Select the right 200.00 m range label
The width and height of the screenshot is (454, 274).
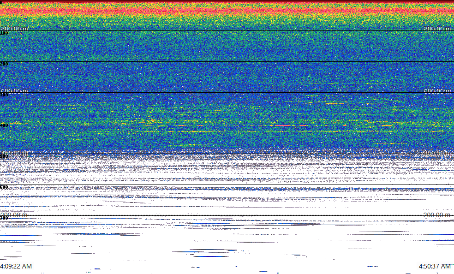pos(437,215)
